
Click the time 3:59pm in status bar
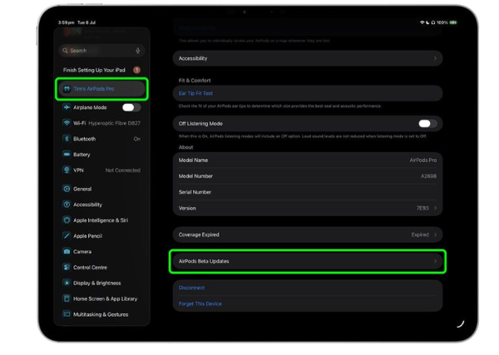pyautogui.click(x=67, y=22)
